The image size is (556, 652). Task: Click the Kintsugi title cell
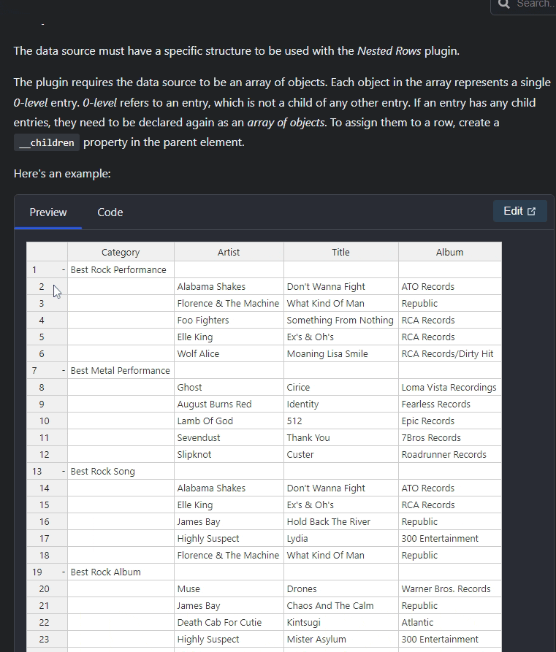341,623
